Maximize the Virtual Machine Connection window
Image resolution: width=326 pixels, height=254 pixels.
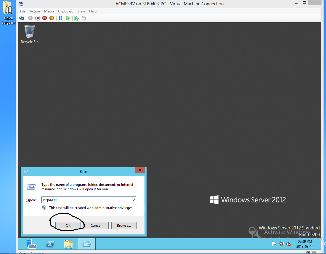pos(304,3)
